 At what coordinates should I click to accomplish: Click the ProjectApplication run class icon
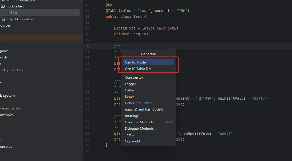3,19
